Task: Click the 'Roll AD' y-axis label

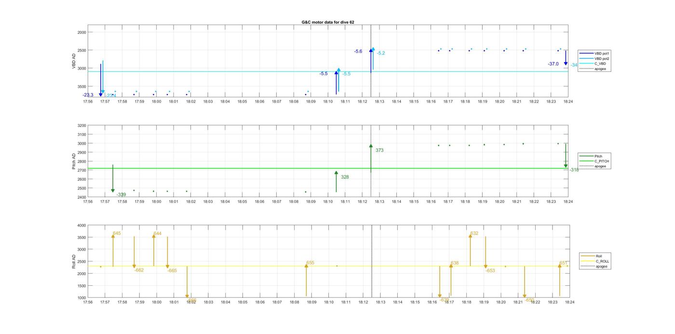Action: click(x=74, y=261)
